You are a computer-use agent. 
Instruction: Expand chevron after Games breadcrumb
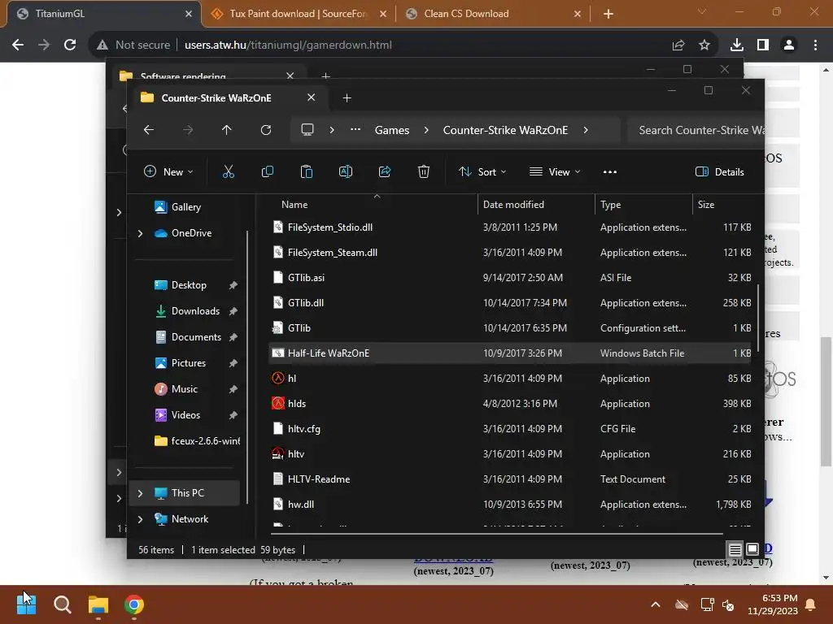(x=426, y=130)
